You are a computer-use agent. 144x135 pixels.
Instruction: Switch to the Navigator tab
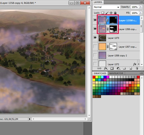pyautogui.click(x=116, y=73)
